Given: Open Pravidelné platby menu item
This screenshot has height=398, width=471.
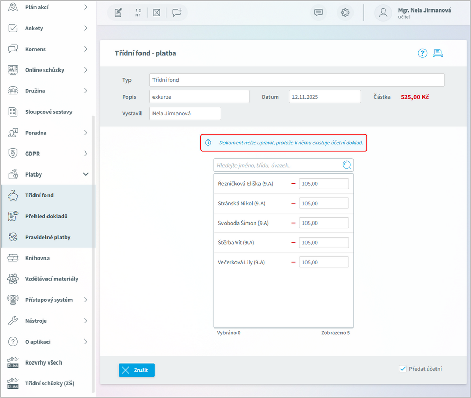Looking at the screenshot, I should [x=48, y=237].
